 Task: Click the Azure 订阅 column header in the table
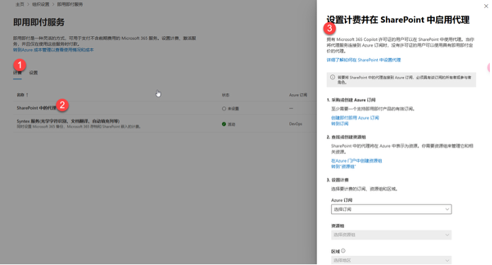click(x=298, y=95)
